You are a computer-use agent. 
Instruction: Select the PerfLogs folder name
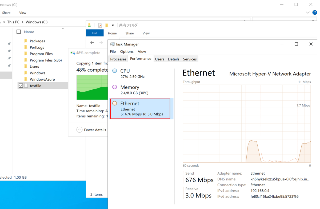click(x=37, y=47)
